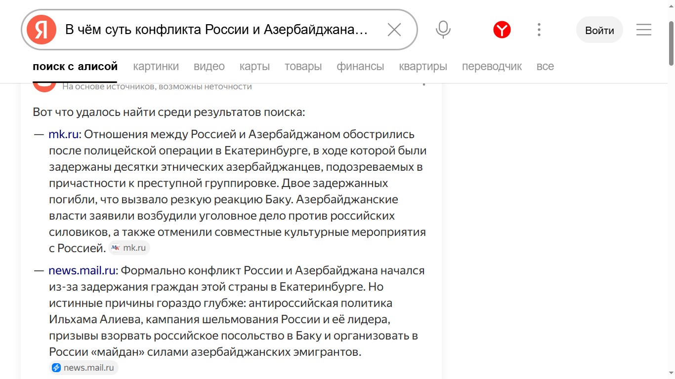
Task: Follow the blue mk.ru link
Action: 63,134
